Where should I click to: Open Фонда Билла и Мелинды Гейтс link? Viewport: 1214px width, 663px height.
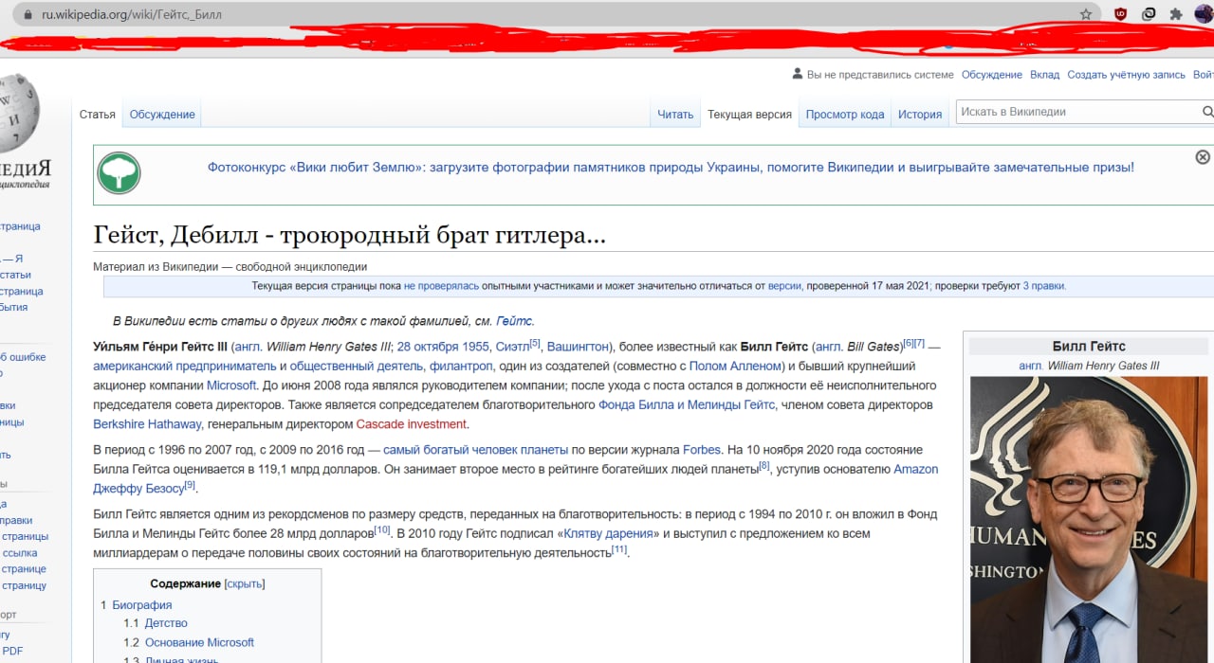coord(687,404)
